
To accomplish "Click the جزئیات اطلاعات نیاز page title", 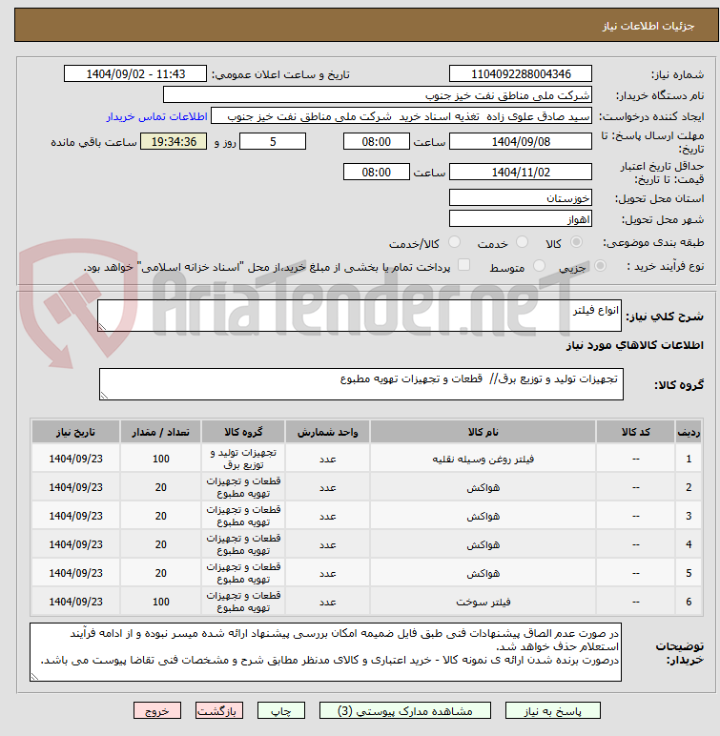I will pos(648,26).
